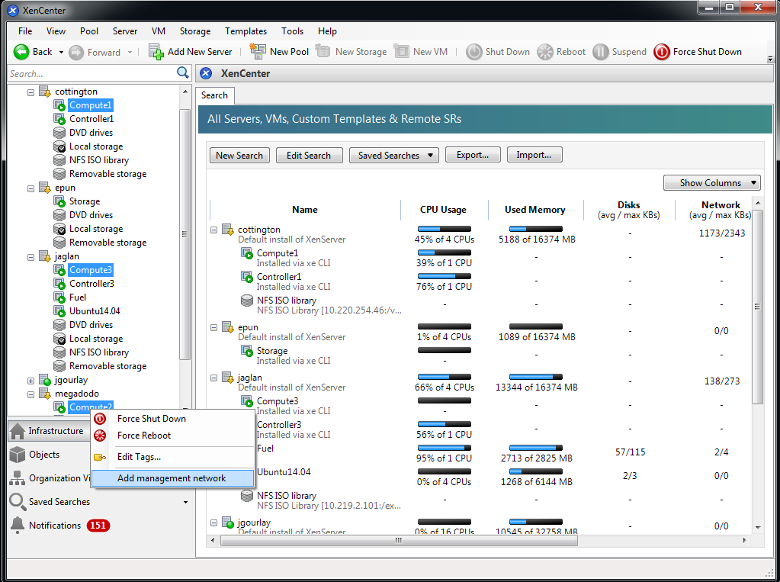The image size is (780, 582).
Task: Open the Show Columns dropdown
Action: pos(712,183)
